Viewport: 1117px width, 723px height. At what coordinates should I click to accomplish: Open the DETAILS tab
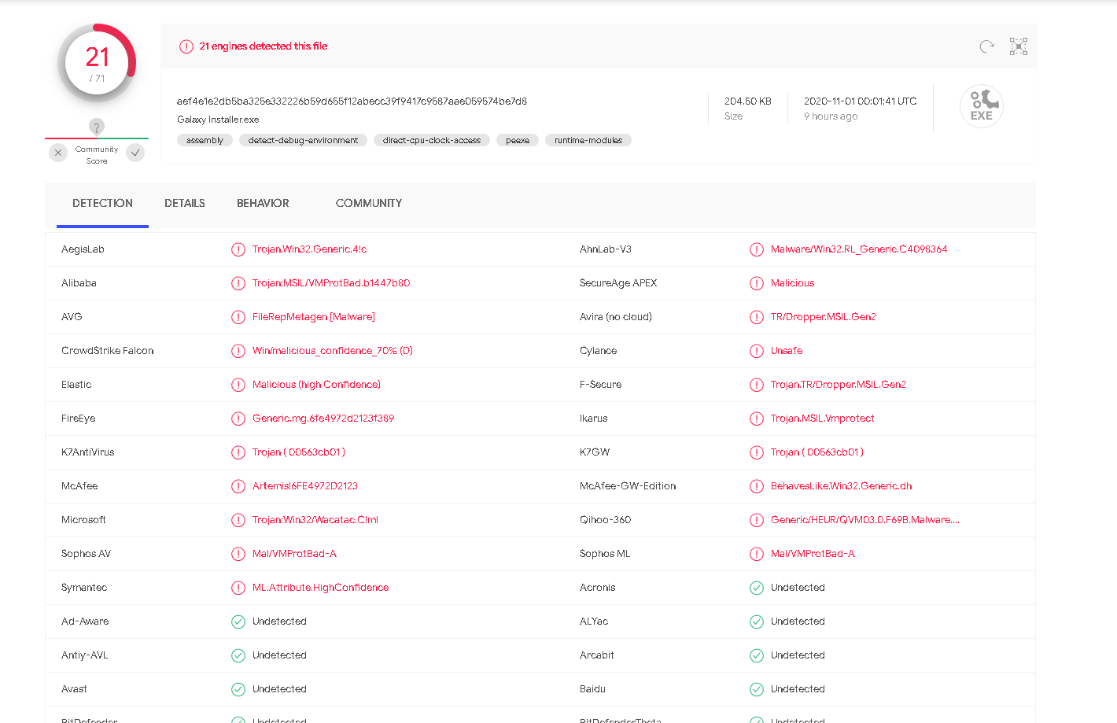click(185, 203)
